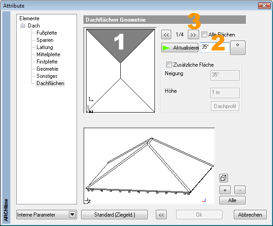The width and height of the screenshot is (273, 226).
Task: Go to previous roof surface arrow
Action: click(x=166, y=35)
